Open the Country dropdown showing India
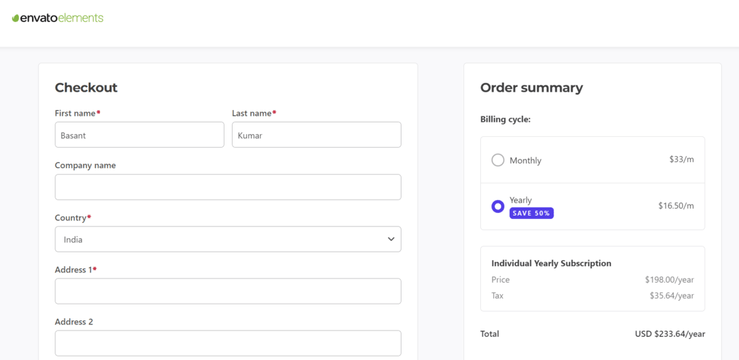The width and height of the screenshot is (739, 360). 227,240
